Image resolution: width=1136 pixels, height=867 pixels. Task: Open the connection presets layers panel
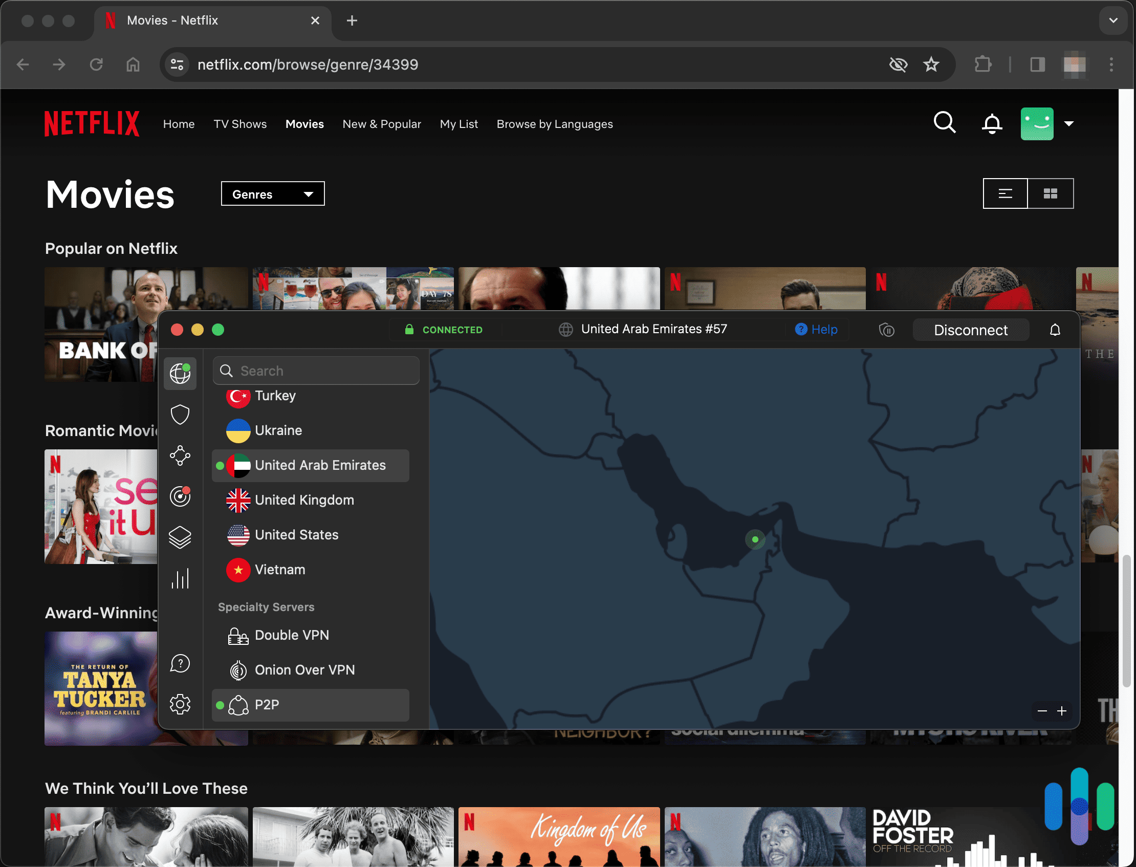(180, 537)
